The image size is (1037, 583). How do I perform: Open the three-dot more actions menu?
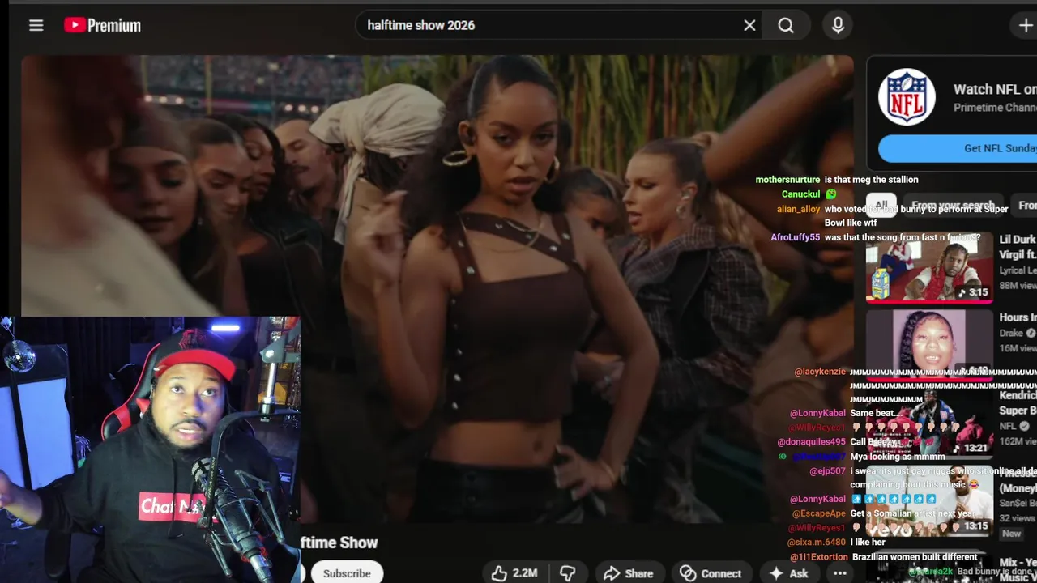[x=840, y=573]
